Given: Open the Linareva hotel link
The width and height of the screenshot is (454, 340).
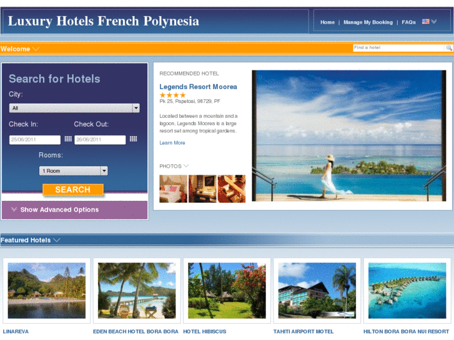Looking at the screenshot, I should (x=16, y=331).
